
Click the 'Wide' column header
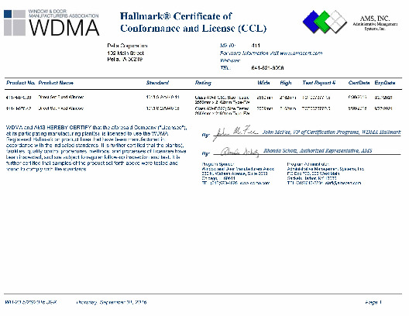coord(263,83)
